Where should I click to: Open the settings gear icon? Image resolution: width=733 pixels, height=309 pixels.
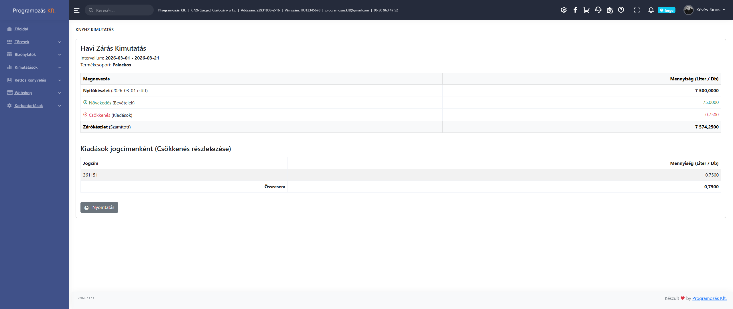point(563,10)
